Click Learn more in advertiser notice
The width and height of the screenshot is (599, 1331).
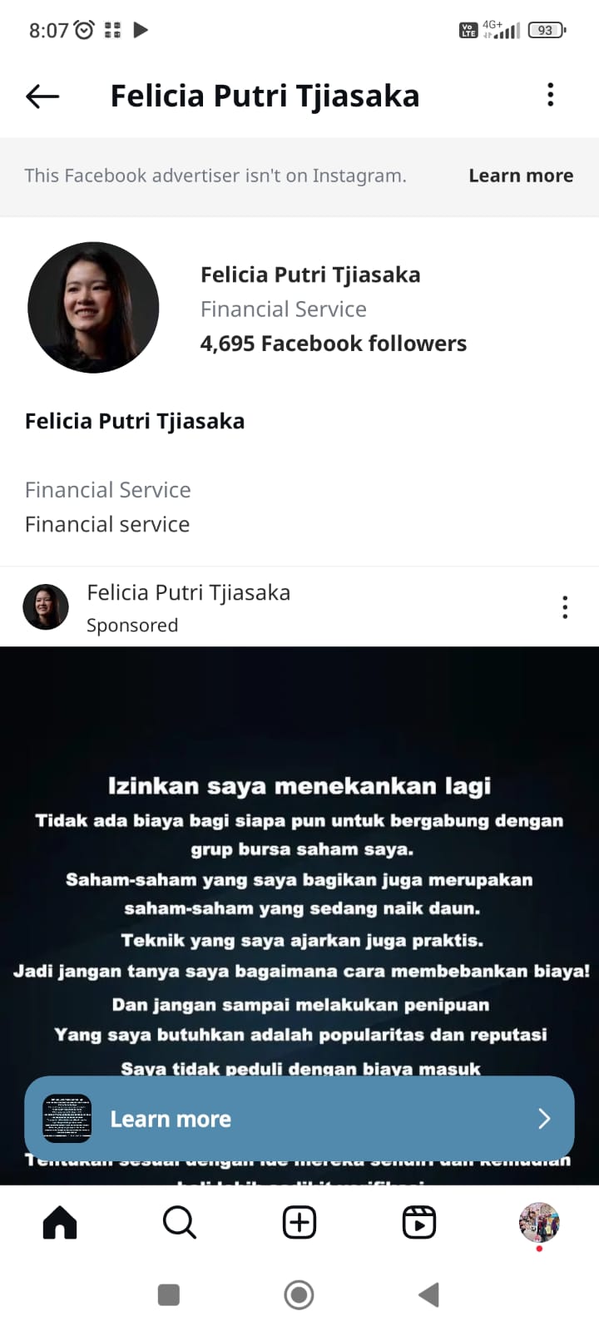tap(521, 176)
